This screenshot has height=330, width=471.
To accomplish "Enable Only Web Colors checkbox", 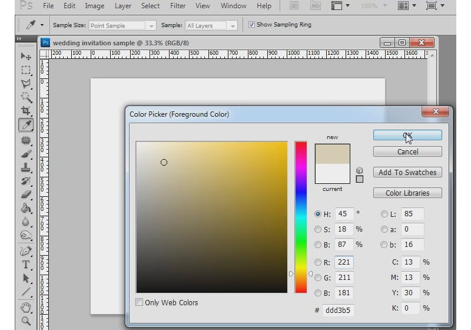I will coord(139,302).
